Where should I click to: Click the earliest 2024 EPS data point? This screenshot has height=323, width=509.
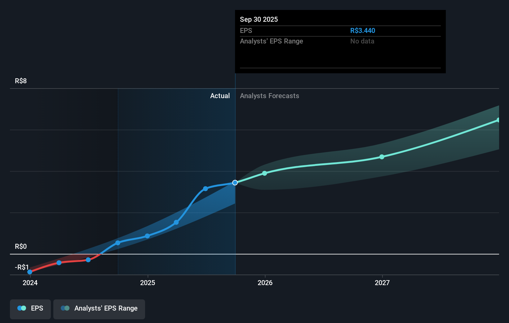pyautogui.click(x=30, y=271)
